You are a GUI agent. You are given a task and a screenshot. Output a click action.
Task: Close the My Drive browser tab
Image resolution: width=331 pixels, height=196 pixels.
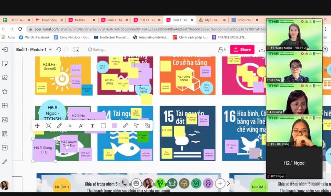coord(224,20)
